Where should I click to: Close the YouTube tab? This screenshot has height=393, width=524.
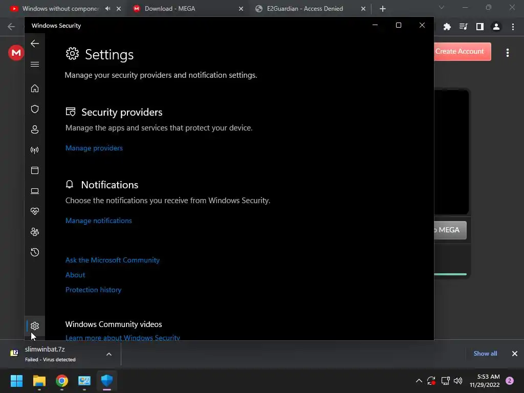pyautogui.click(x=119, y=9)
